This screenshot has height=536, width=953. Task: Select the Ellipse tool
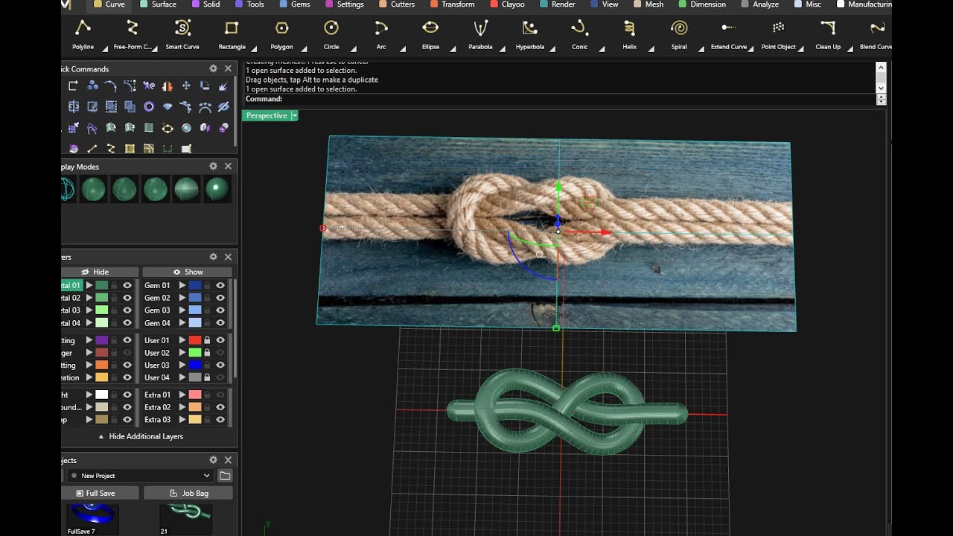pos(430,29)
